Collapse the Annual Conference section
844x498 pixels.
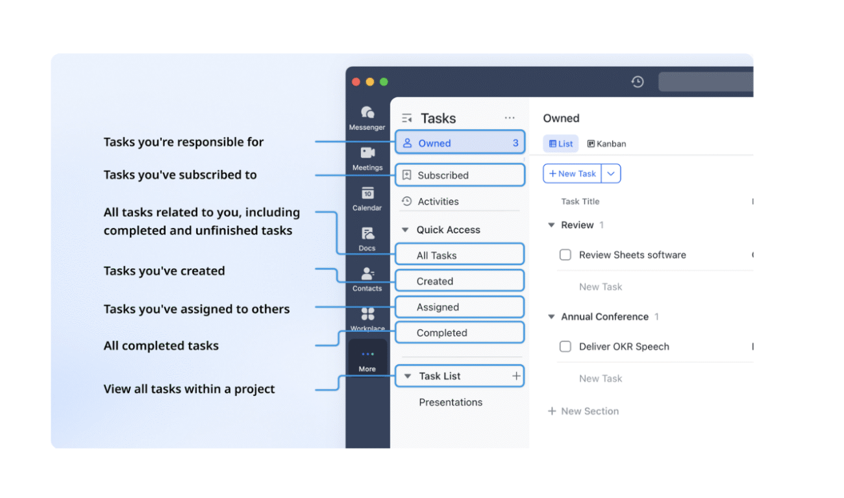click(x=551, y=317)
